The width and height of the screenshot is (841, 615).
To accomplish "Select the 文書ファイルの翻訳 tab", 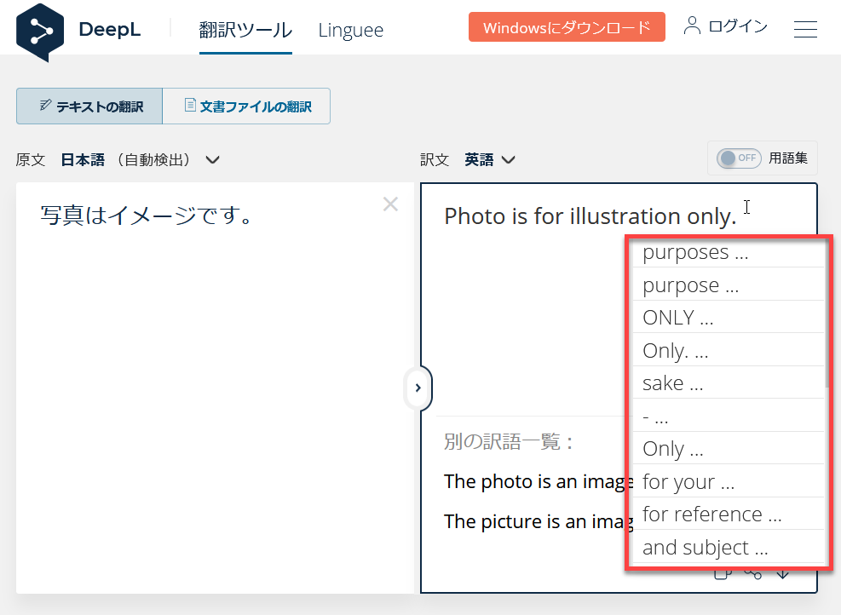I will (x=246, y=106).
